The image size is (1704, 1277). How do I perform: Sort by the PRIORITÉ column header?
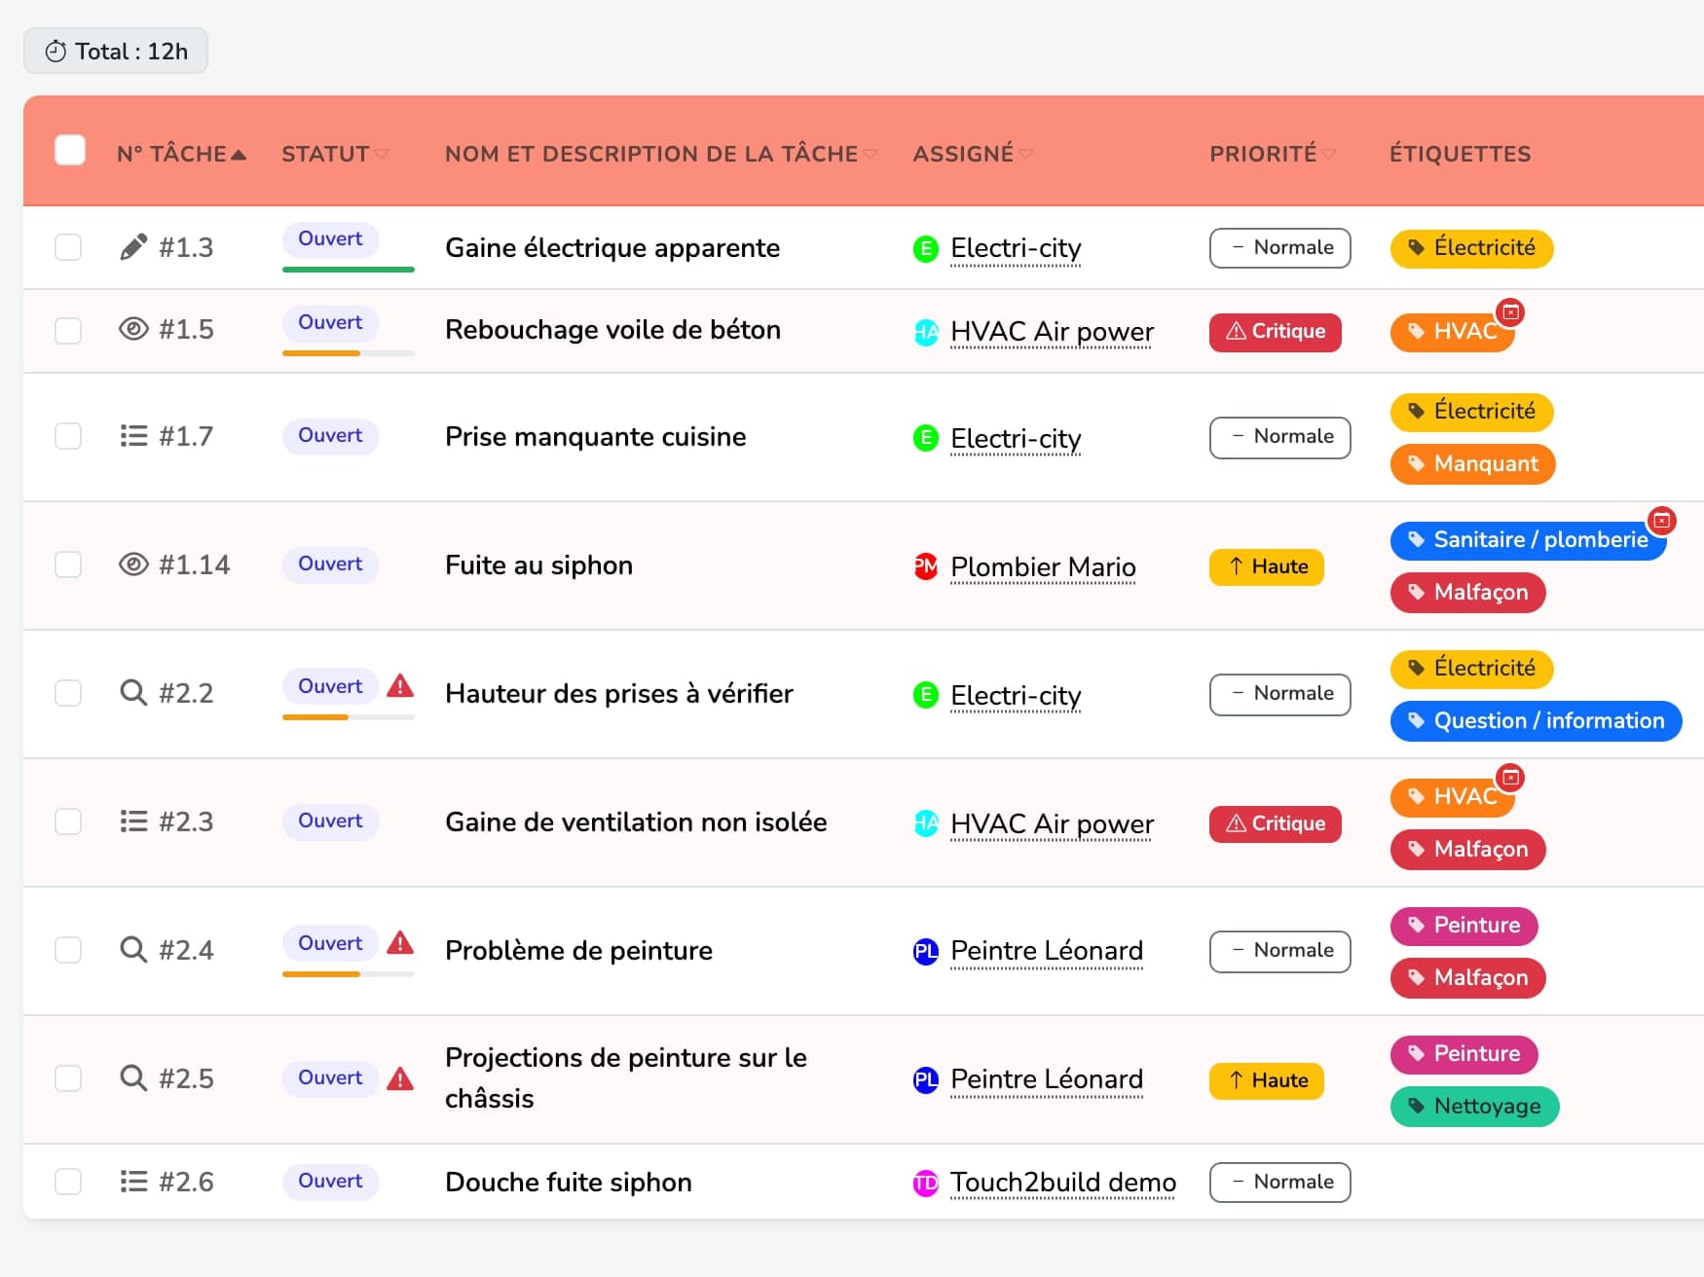pos(1273,154)
